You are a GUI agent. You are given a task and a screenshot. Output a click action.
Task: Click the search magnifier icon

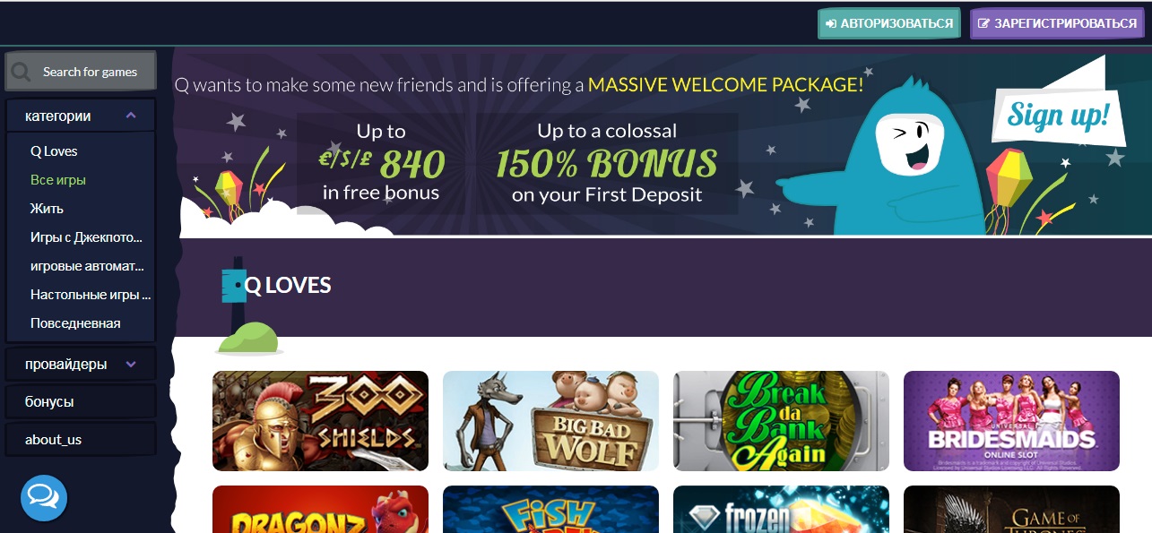[22, 72]
